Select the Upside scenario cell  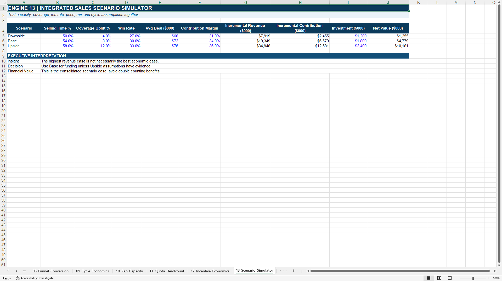point(24,46)
